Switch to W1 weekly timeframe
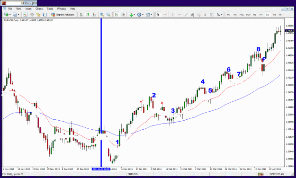The image size is (296, 178). coord(274,15)
